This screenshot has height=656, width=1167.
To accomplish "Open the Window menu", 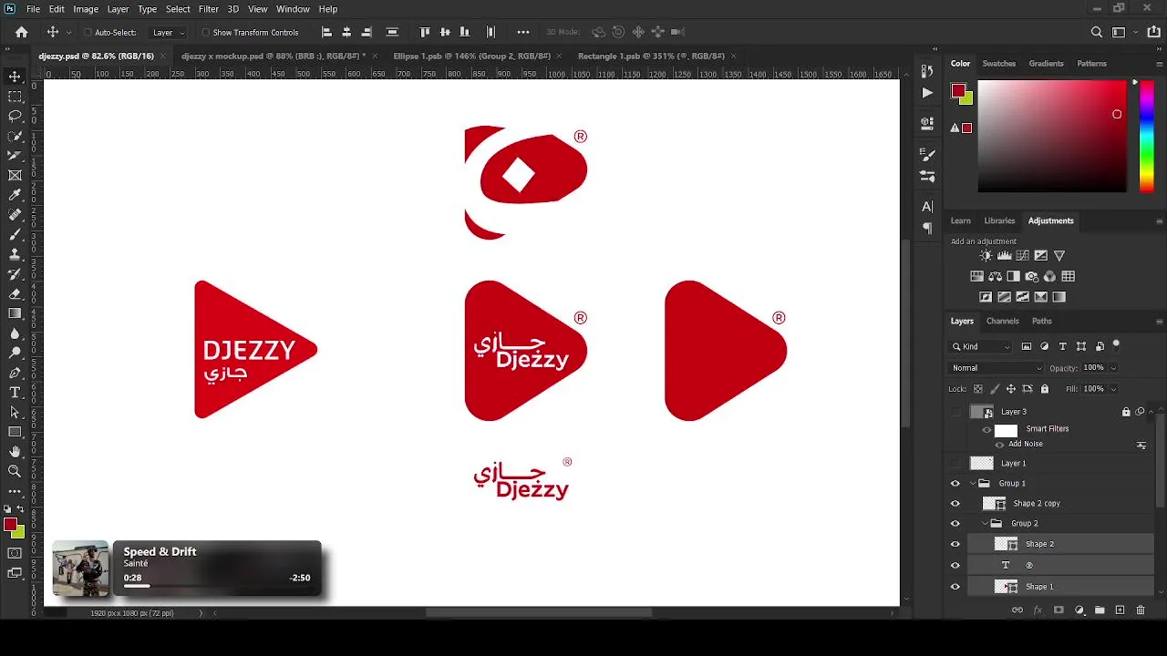I will [293, 9].
